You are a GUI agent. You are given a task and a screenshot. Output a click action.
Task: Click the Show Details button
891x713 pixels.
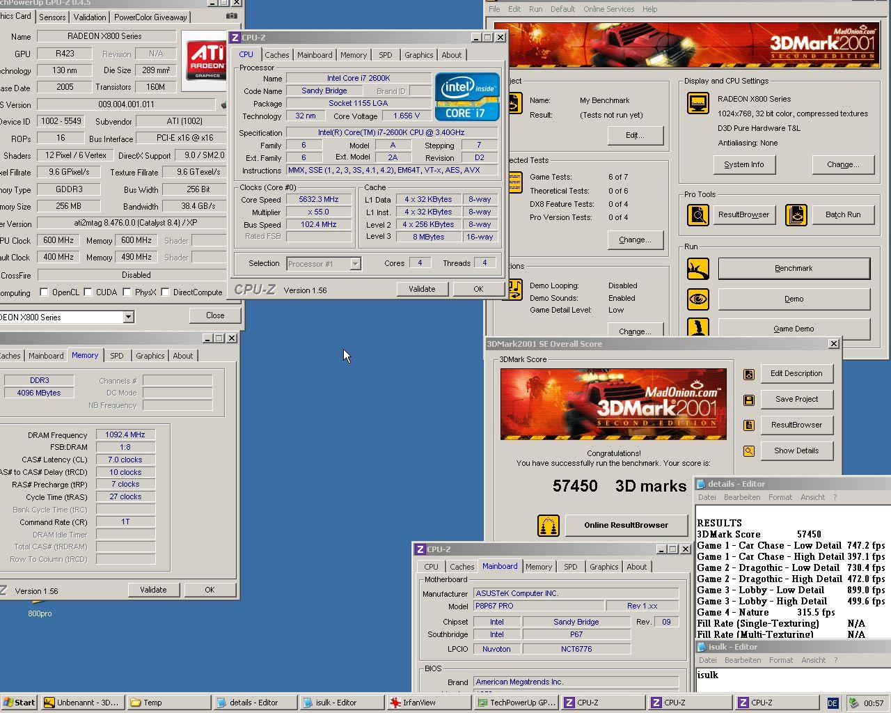click(796, 451)
